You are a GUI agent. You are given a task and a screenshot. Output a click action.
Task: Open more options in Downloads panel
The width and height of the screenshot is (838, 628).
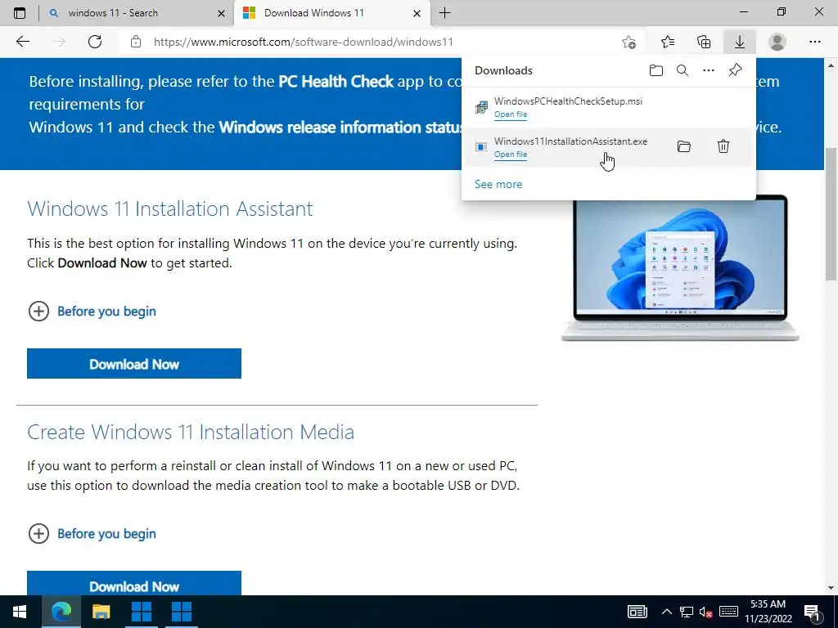(x=709, y=70)
